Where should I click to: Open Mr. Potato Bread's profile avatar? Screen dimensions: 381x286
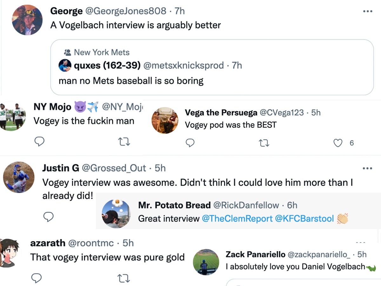(116, 214)
